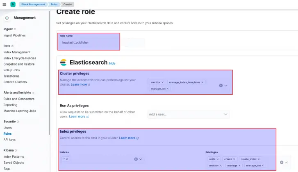The image size is (298, 172).
Task: Click the Role name input field
Action: click(89, 43)
